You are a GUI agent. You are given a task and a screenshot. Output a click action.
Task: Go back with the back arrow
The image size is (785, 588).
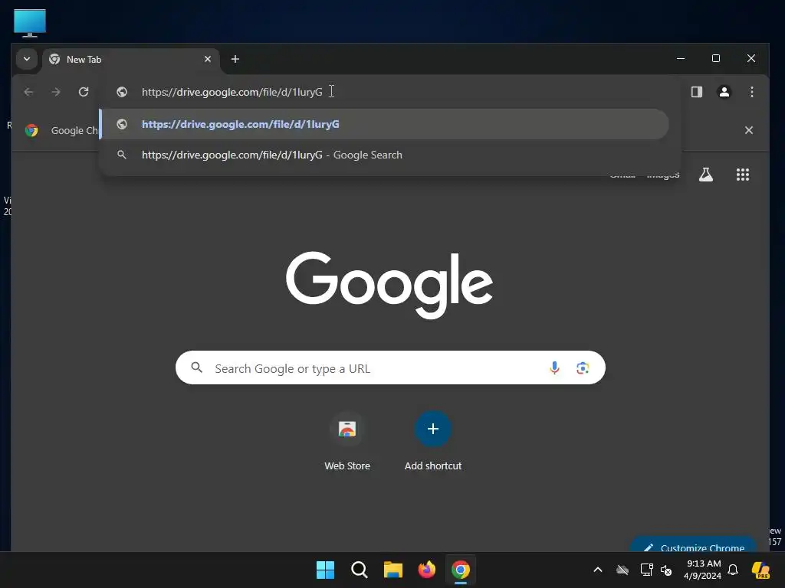point(28,92)
